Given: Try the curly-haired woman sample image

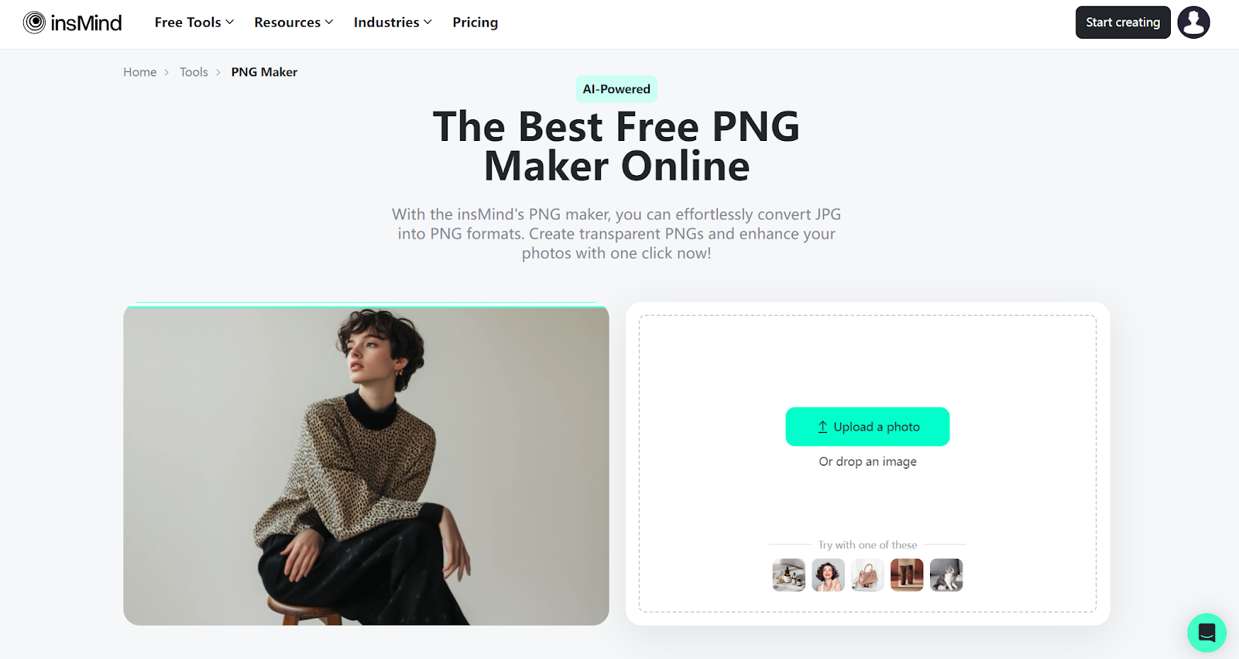Looking at the screenshot, I should pos(828,575).
